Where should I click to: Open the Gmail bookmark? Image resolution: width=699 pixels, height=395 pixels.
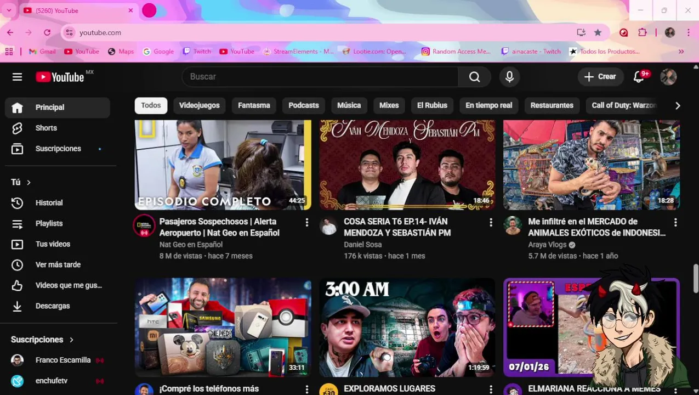tap(42, 51)
